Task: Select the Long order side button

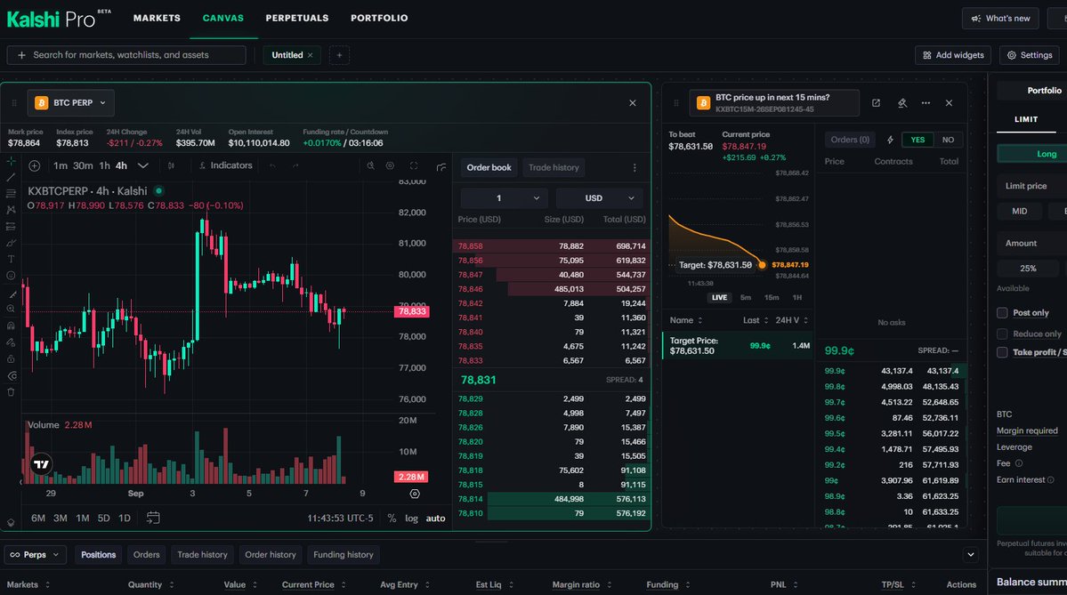Action: tap(1032, 154)
